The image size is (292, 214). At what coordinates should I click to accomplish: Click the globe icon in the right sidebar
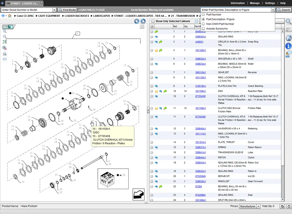tap(289, 38)
